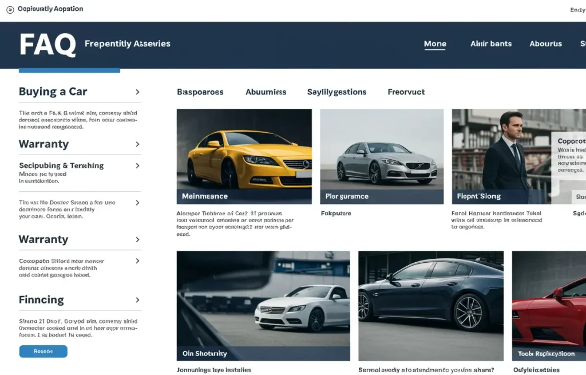Open the Mone navigation item
This screenshot has width=586, height=375.
[x=435, y=44]
